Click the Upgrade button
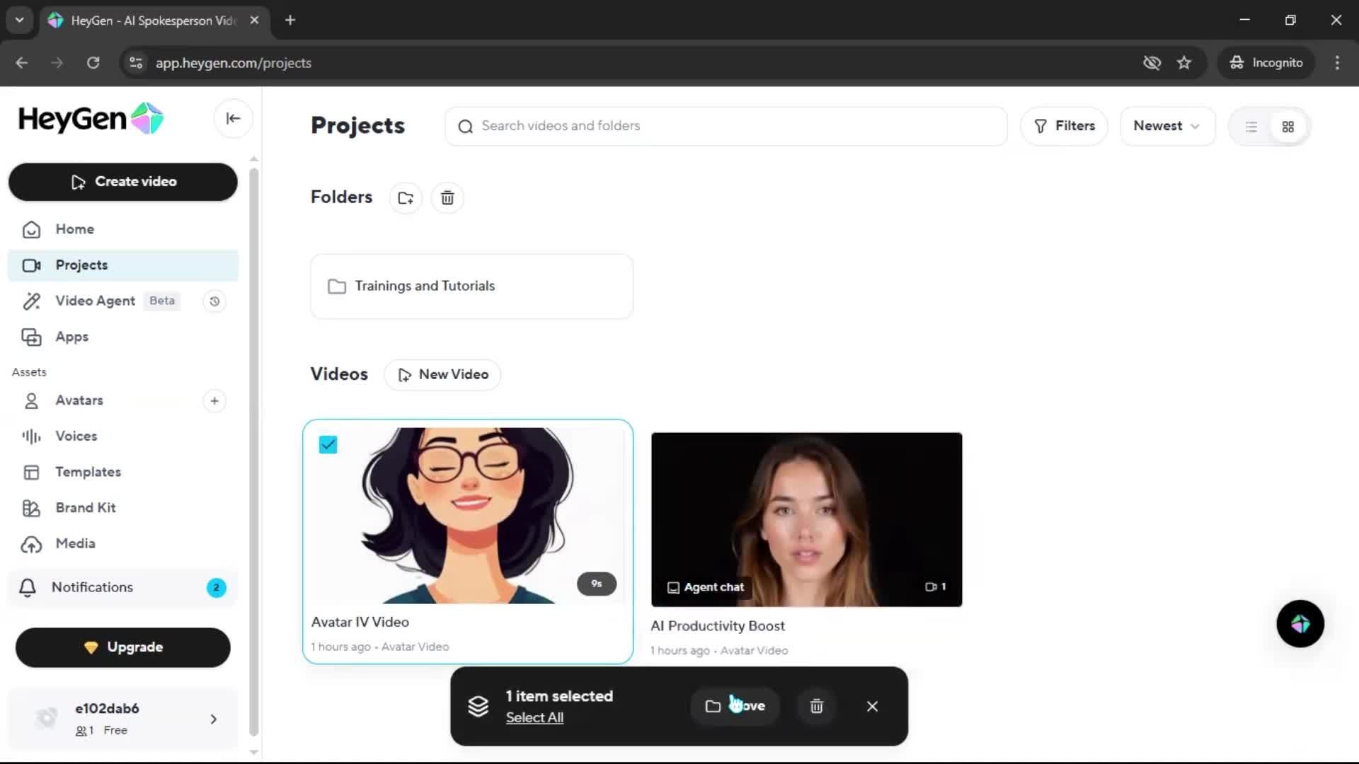 (x=123, y=647)
